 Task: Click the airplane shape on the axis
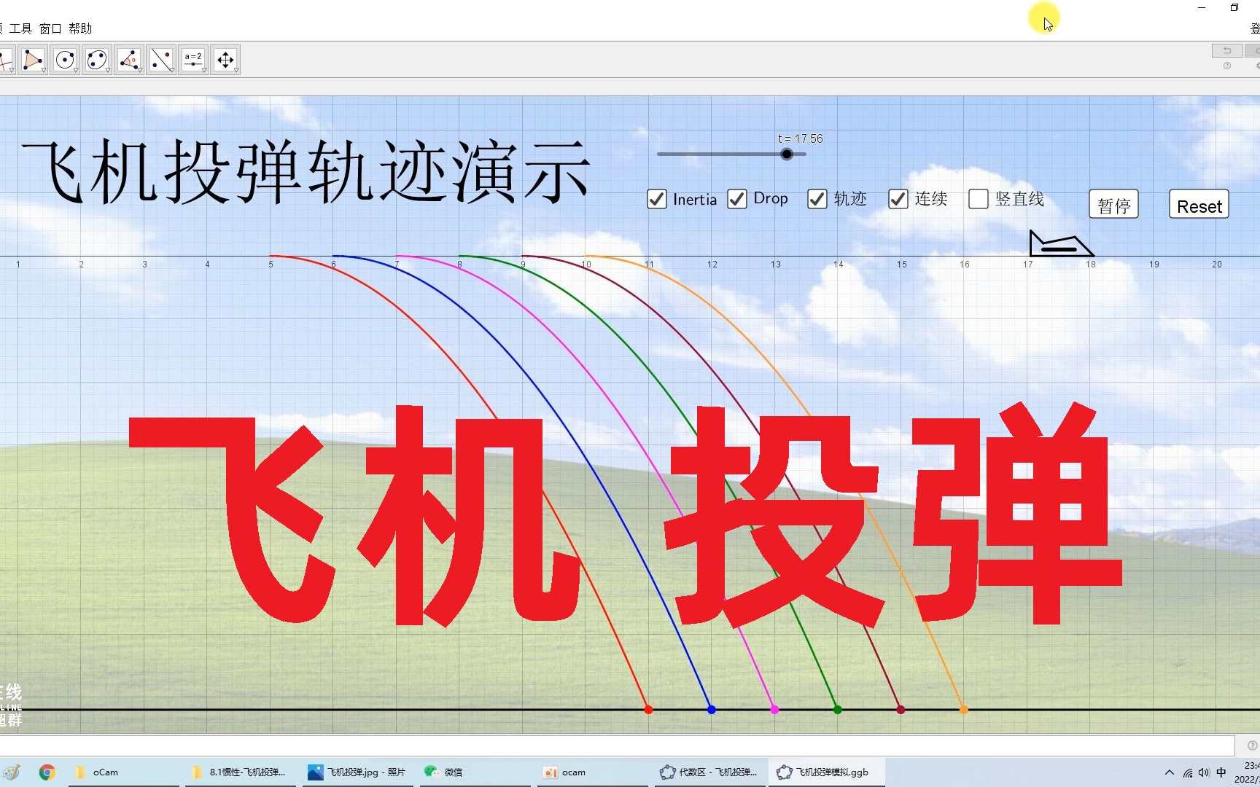click(1061, 243)
